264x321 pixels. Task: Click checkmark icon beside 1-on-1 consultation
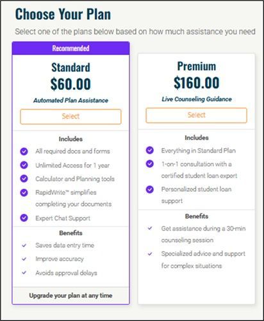[x=150, y=164]
